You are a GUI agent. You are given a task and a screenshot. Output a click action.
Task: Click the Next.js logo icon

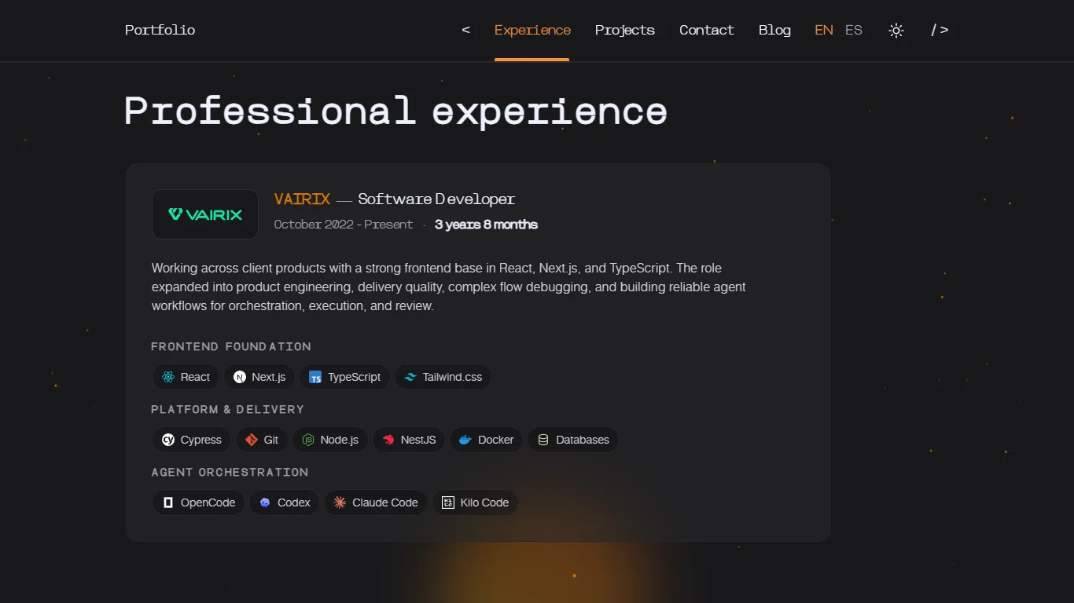coord(240,377)
